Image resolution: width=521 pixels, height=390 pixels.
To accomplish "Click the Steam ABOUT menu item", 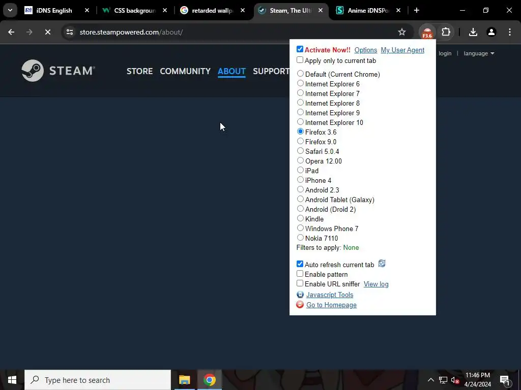I will (x=231, y=71).
